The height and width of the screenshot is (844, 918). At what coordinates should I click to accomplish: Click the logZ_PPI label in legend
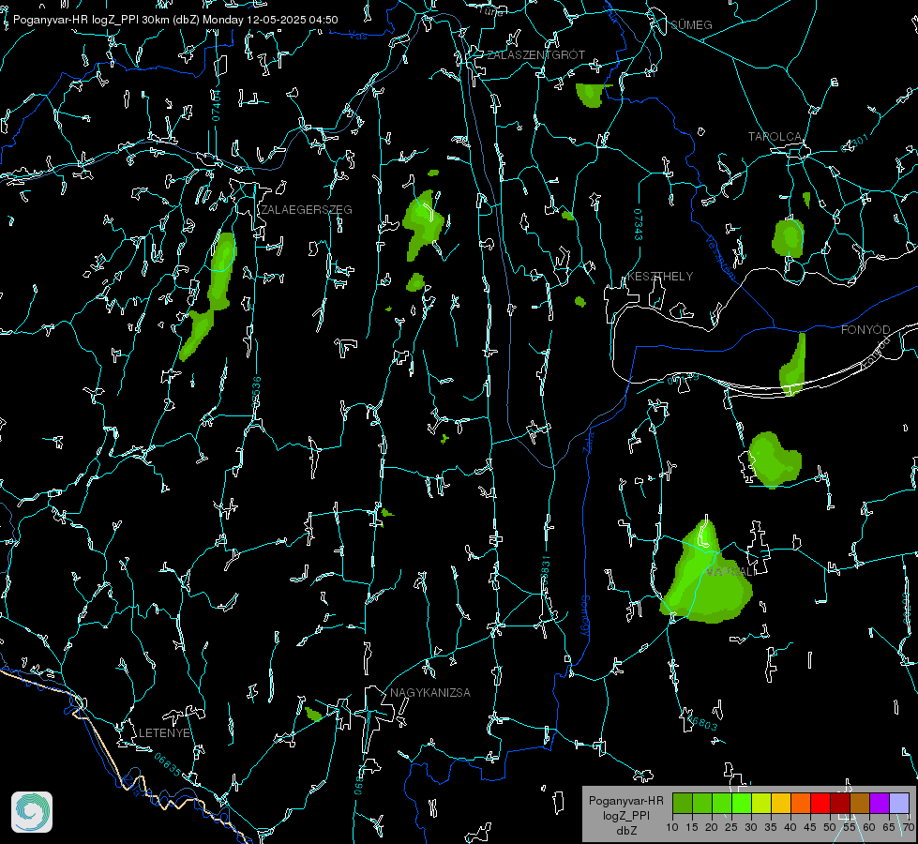[x=625, y=815]
